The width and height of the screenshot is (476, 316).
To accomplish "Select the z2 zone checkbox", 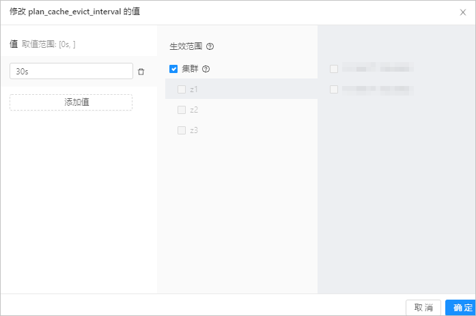I will point(182,110).
